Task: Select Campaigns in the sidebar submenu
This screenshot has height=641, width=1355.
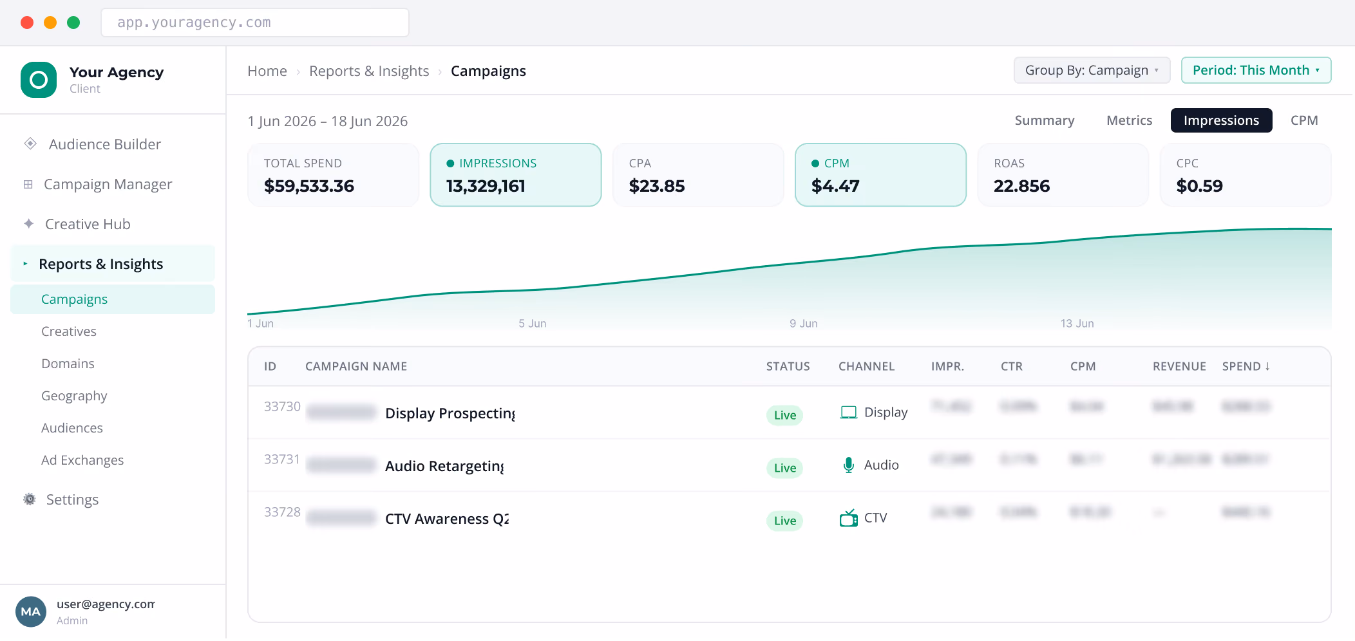Action: pyautogui.click(x=113, y=299)
